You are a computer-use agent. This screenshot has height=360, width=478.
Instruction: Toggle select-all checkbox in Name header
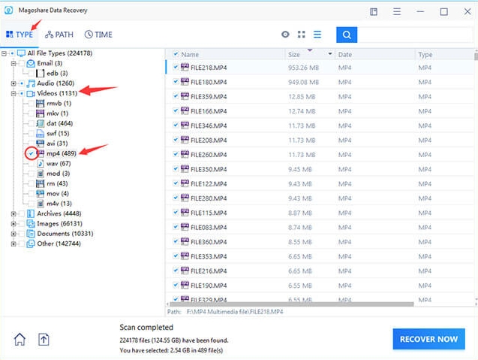coord(176,55)
